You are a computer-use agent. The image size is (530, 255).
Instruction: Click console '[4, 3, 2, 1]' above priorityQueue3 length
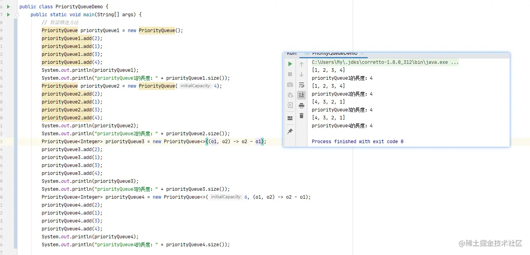point(328,102)
